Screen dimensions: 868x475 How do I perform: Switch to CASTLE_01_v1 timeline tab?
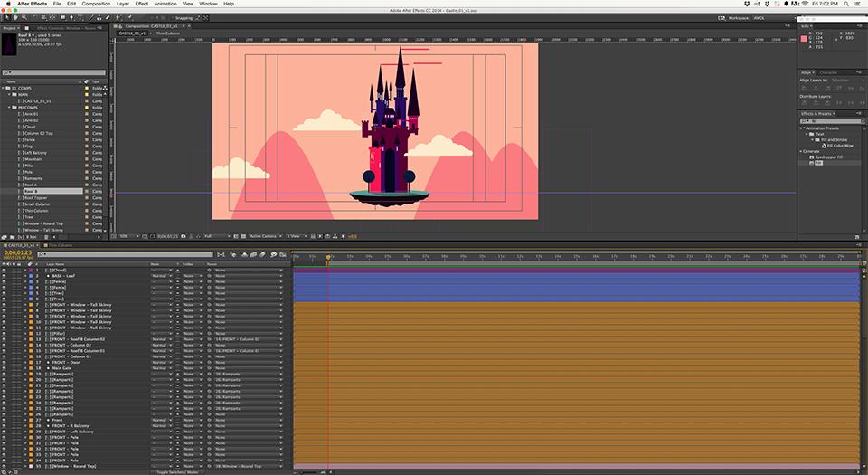20,245
